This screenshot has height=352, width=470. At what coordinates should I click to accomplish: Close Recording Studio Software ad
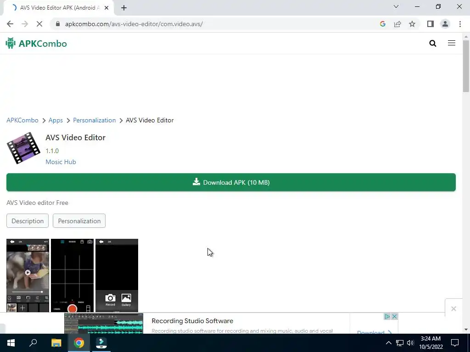[x=394, y=316]
